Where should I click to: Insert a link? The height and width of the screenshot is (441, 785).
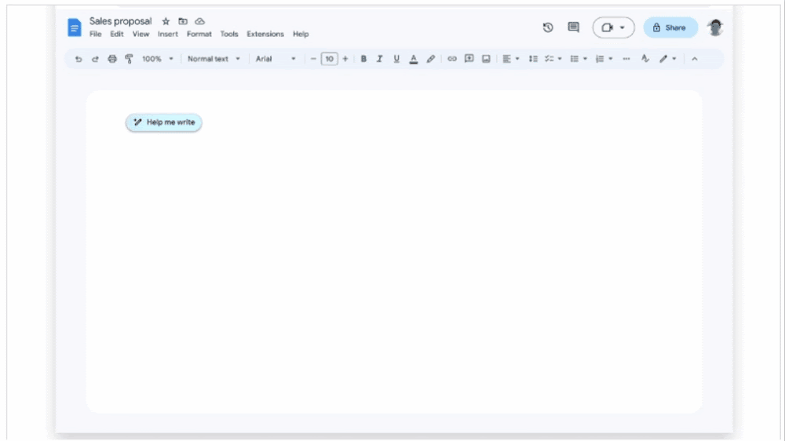pyautogui.click(x=452, y=59)
